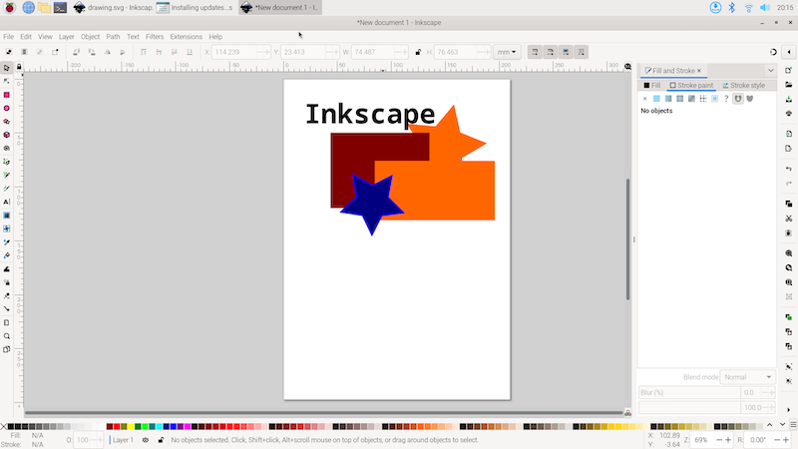Select the Text tool
798x449 pixels.
7,203
